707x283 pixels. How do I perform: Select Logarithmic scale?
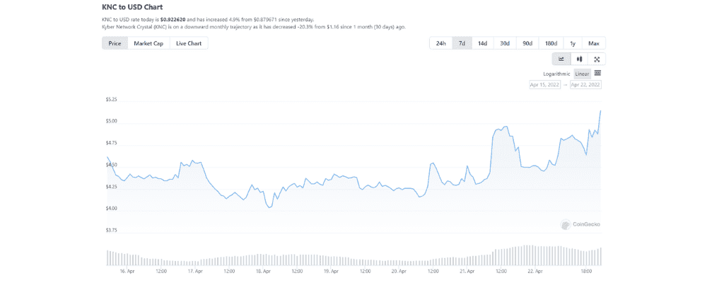556,74
